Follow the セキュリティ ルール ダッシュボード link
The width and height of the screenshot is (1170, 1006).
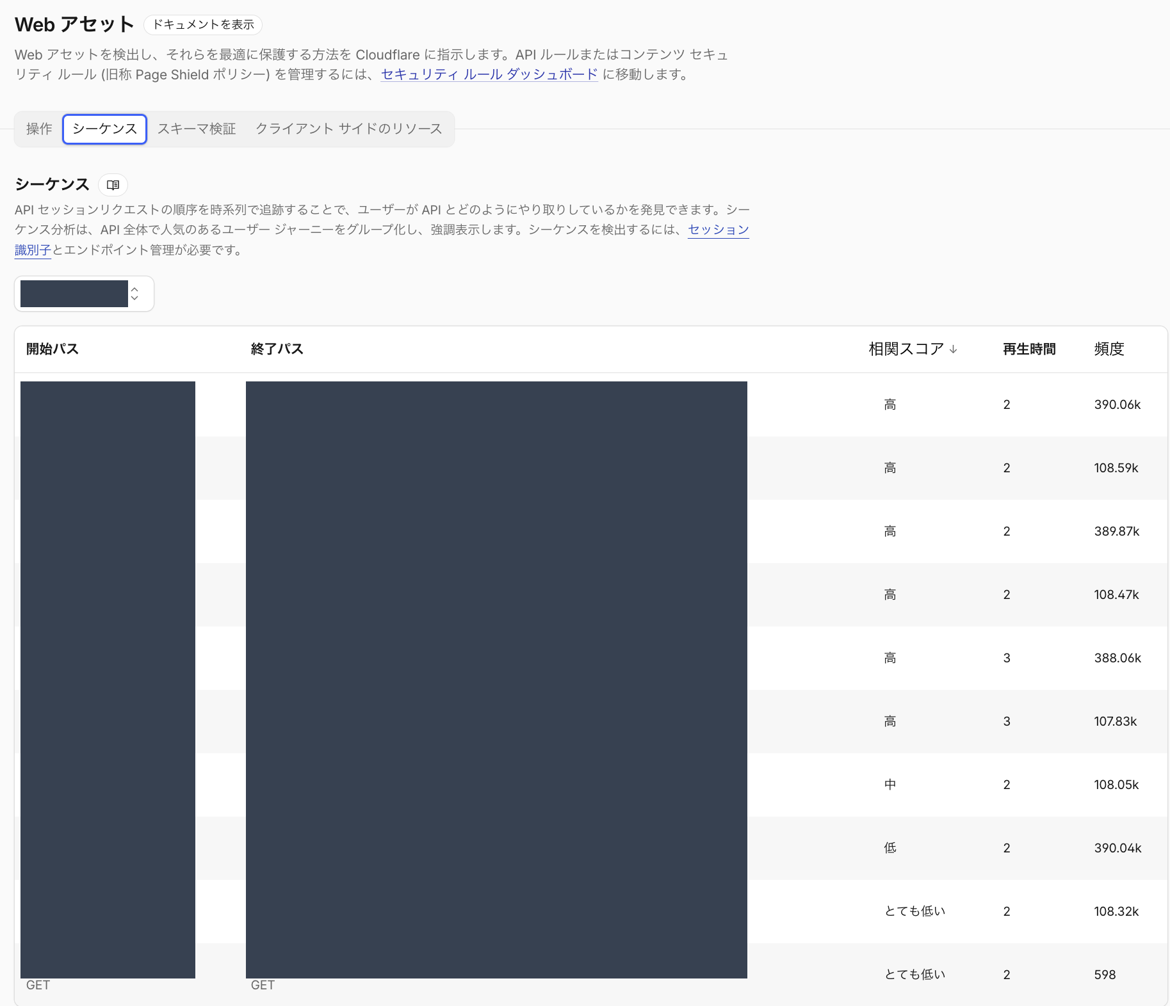pos(489,74)
